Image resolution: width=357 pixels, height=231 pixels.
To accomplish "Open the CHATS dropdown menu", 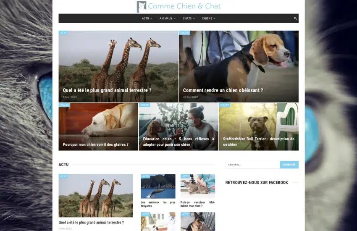I will click(x=189, y=18).
